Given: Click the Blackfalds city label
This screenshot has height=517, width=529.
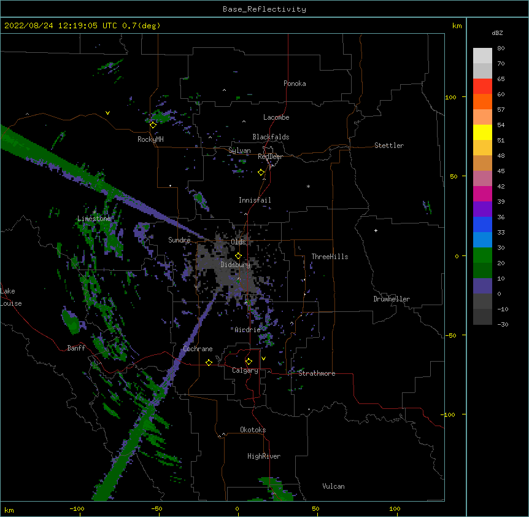Looking at the screenshot, I should click(271, 137).
